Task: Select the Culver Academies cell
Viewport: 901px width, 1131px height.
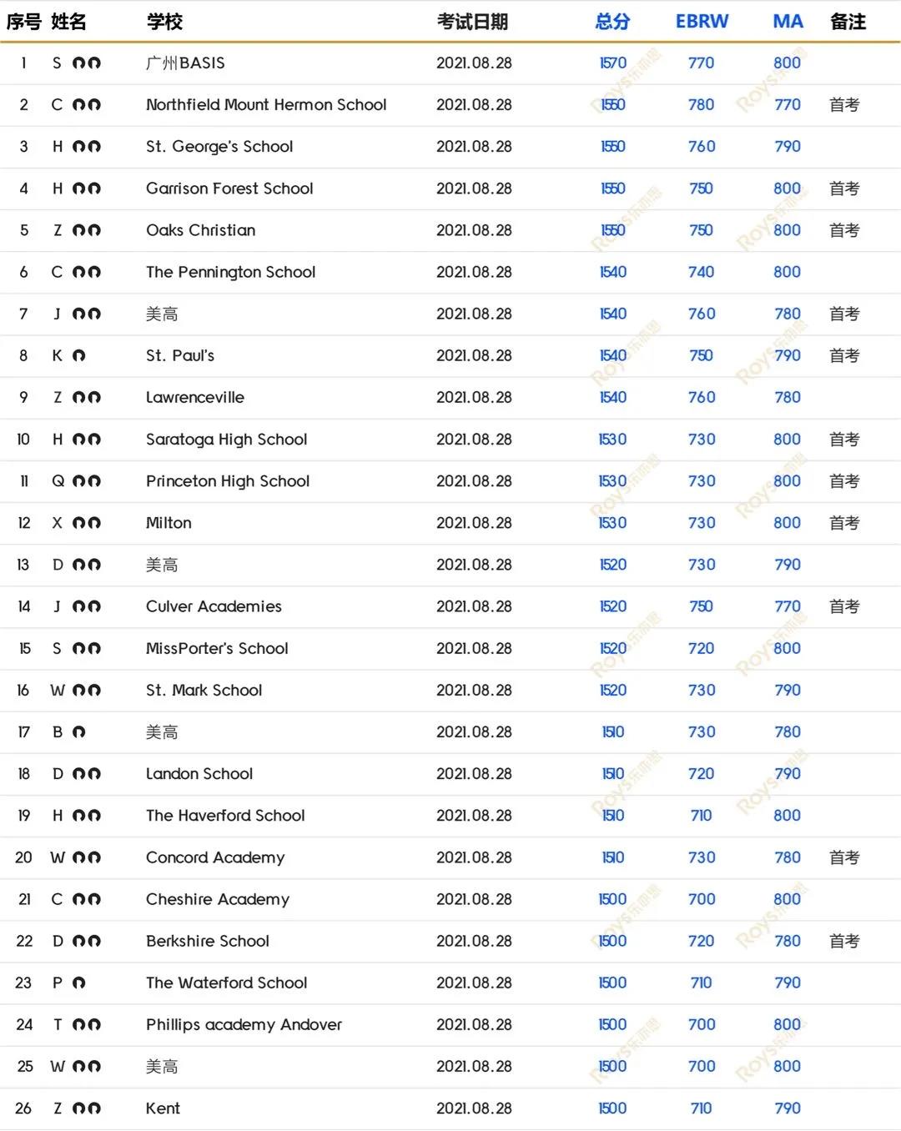Action: point(214,606)
